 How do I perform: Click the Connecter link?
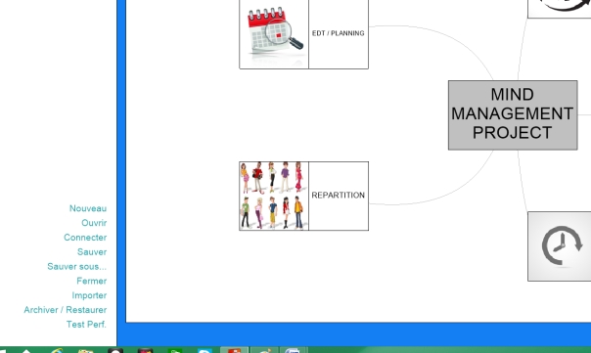pos(85,238)
